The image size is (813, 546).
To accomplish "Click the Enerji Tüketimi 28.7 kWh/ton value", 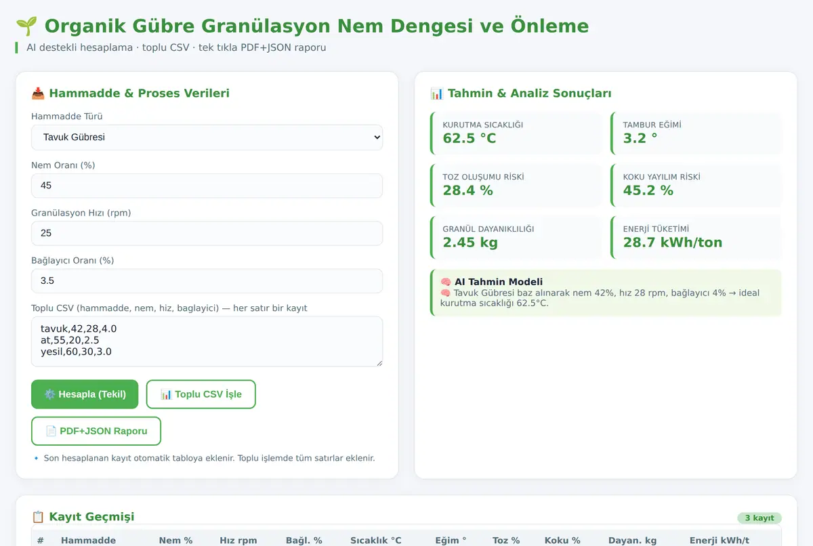I will pos(673,243).
